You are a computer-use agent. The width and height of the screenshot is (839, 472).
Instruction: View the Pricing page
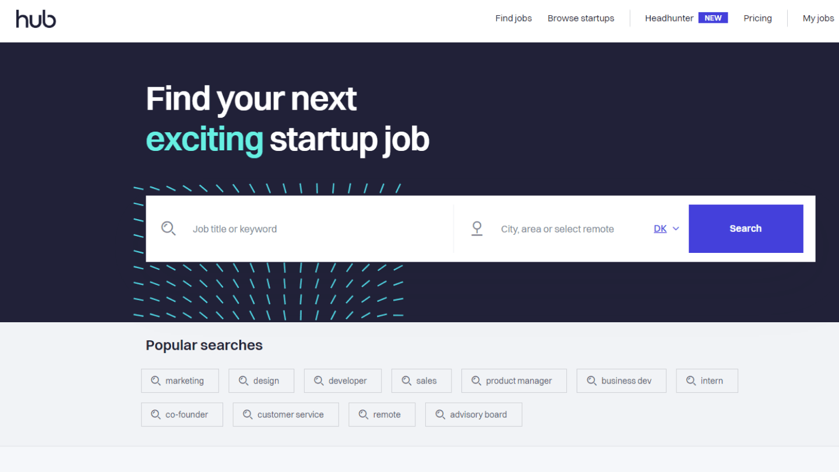[757, 18]
